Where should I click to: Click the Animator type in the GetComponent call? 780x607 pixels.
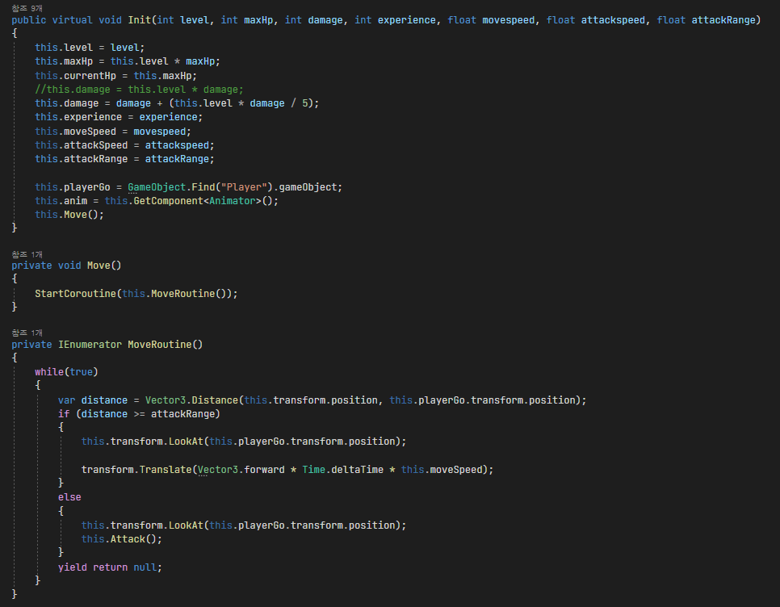(x=233, y=201)
